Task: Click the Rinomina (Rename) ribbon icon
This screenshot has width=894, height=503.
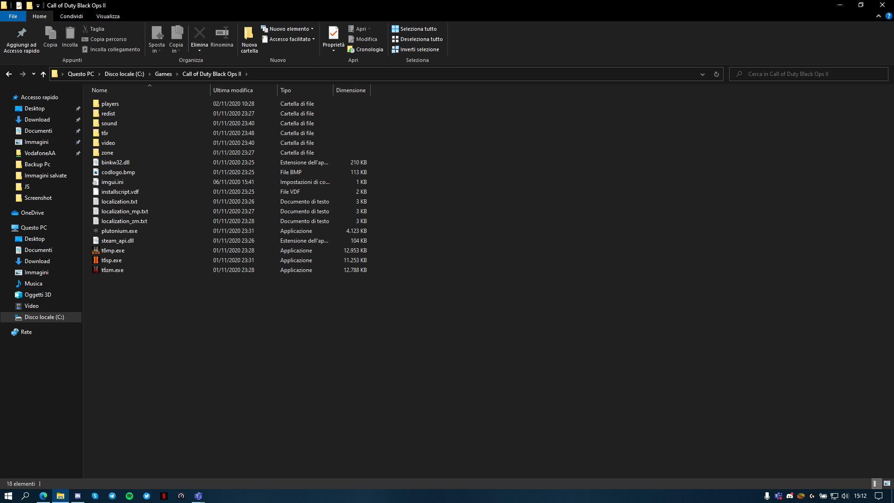Action: pos(222,34)
